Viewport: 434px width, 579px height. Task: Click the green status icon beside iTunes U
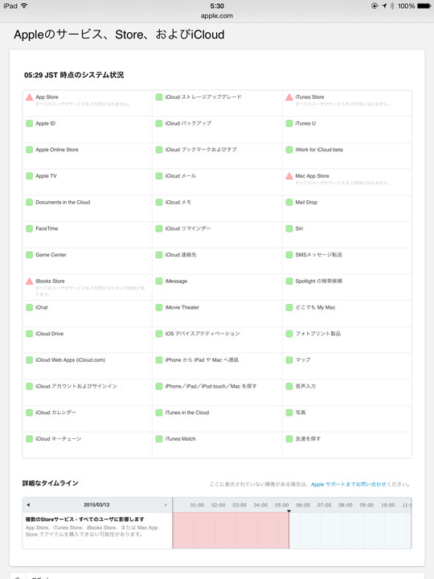289,123
